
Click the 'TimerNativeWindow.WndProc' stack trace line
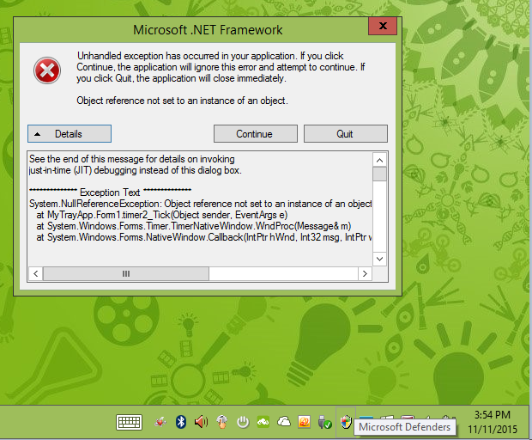[194, 226]
